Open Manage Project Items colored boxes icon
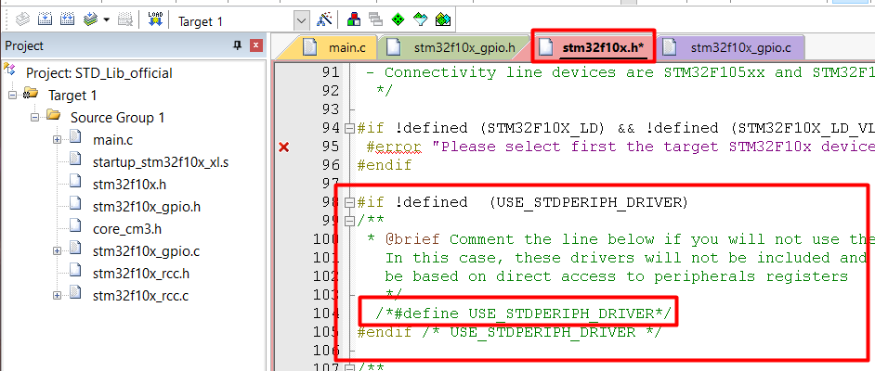This screenshot has width=875, height=371. coord(353,20)
